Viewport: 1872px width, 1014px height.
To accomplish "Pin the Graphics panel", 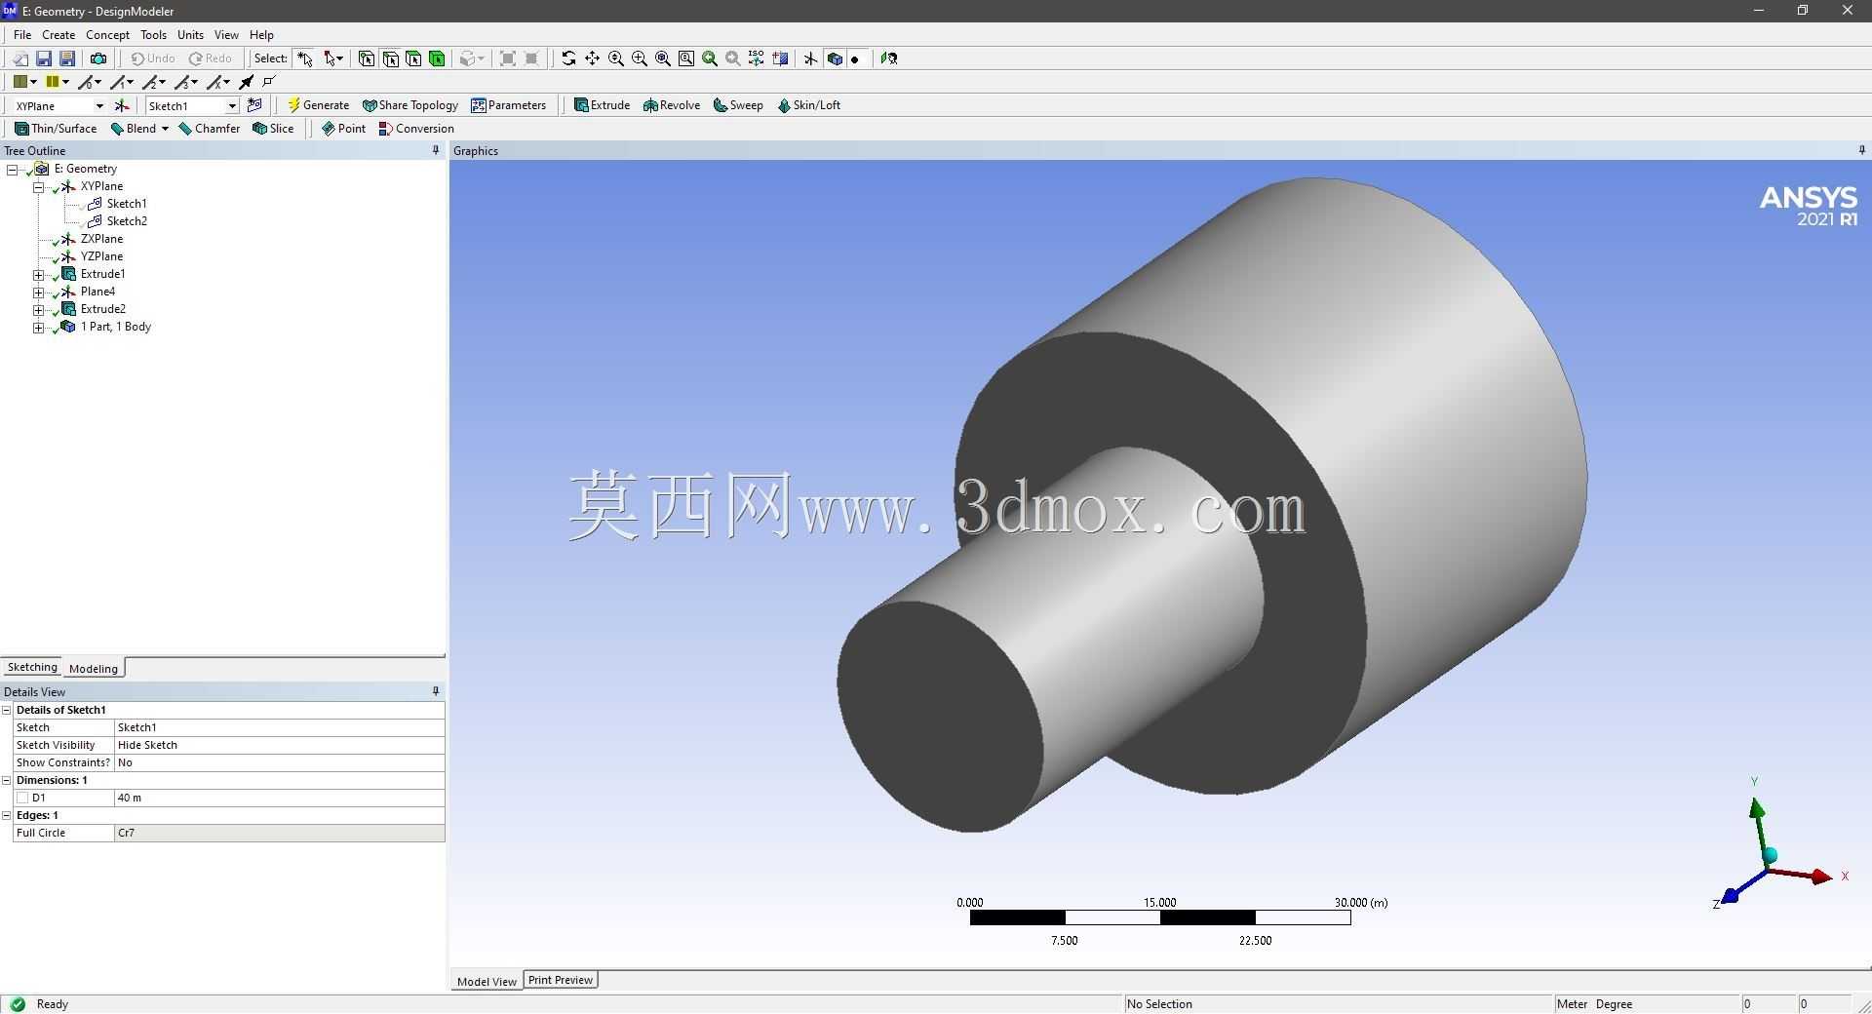I will pos(1861,150).
